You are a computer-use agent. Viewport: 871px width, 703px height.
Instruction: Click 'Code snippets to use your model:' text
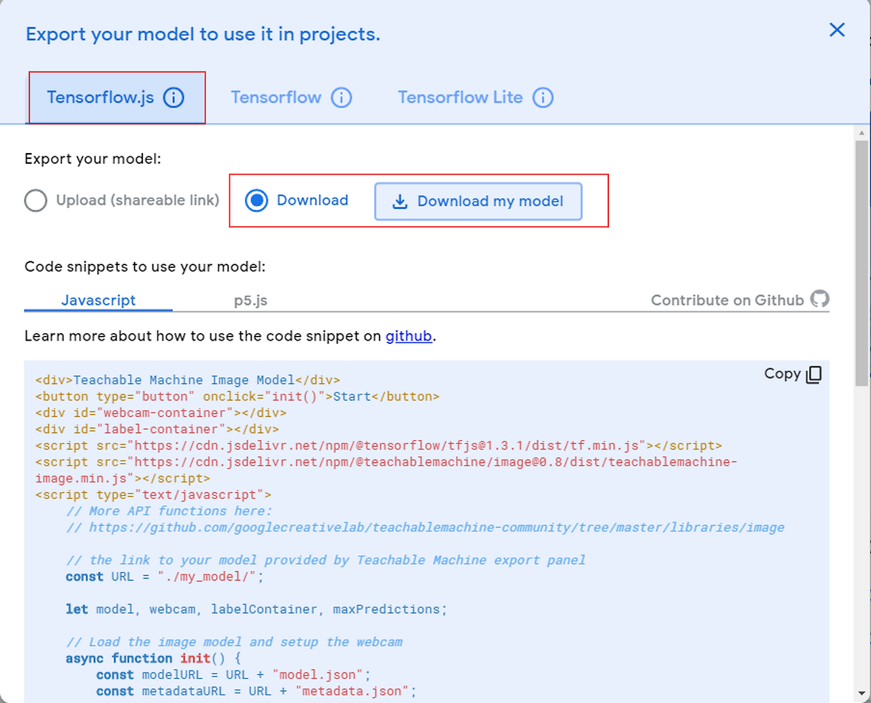[x=145, y=267]
